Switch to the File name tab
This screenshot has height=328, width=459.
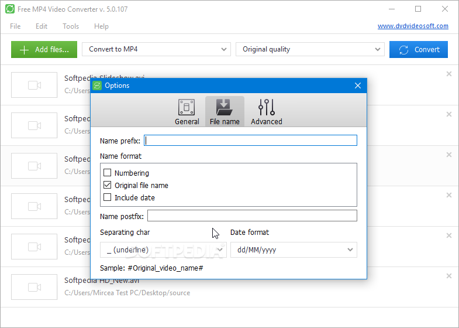(x=225, y=112)
